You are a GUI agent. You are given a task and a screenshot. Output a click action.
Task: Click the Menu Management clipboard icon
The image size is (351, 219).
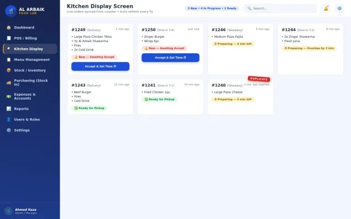[9, 60]
